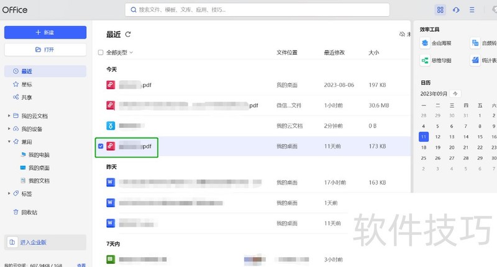
Task: Open 共享 shared files
Action: [27, 97]
